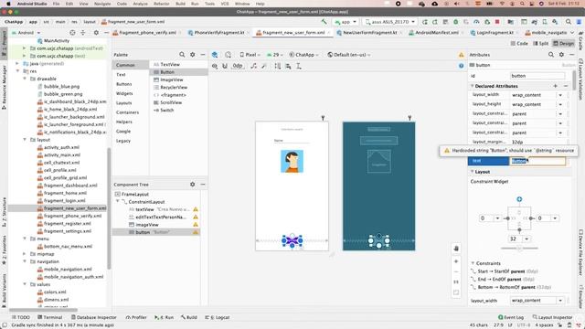
Task: Open the bottom margin 32 dropdown
Action: (526, 239)
